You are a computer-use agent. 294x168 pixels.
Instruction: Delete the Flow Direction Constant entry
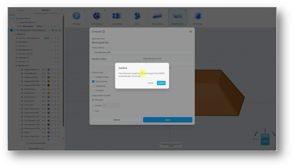pyautogui.click(x=58, y=54)
